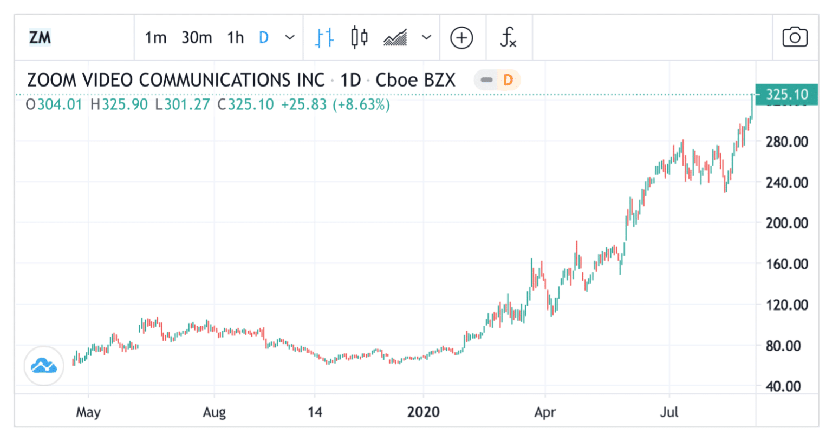The width and height of the screenshot is (832, 435).
Task: Click the 30m interval option
Action: point(196,37)
